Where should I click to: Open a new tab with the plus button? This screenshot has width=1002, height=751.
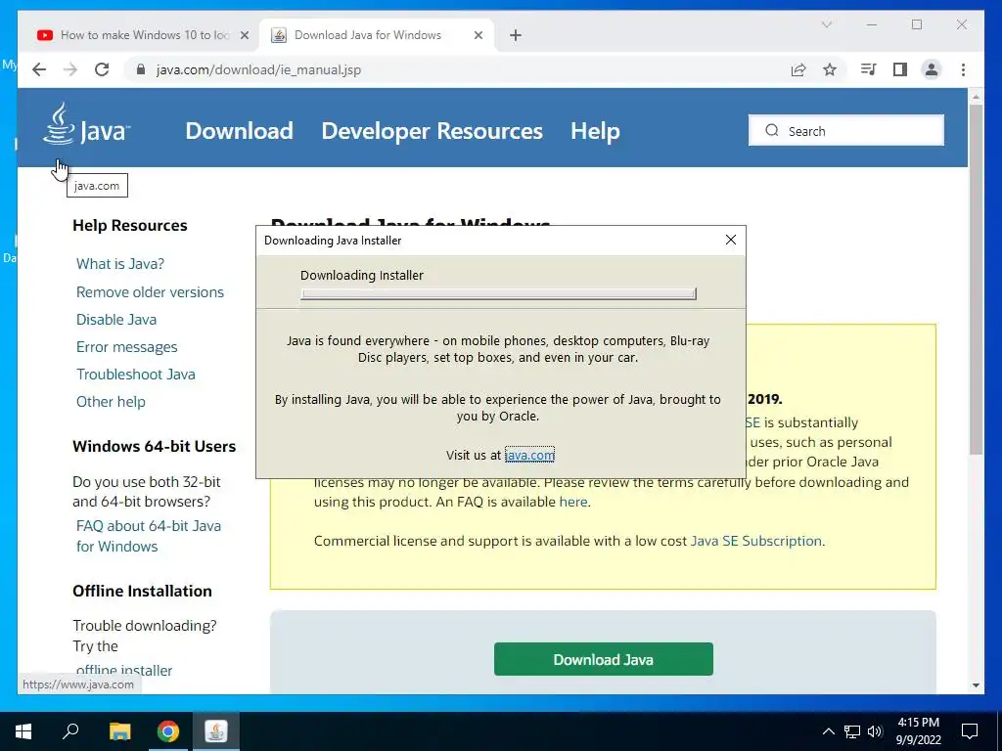pyautogui.click(x=516, y=35)
